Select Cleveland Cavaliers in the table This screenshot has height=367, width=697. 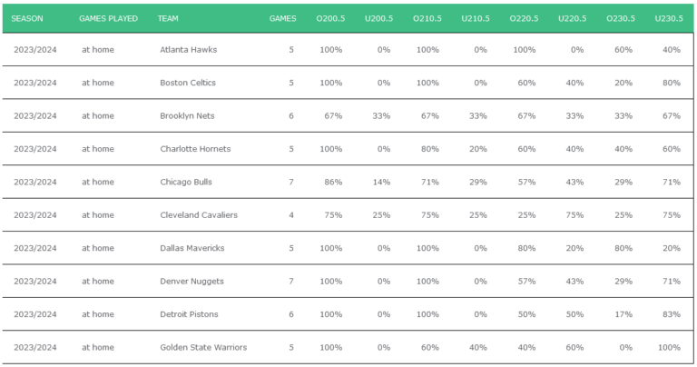[x=199, y=215]
